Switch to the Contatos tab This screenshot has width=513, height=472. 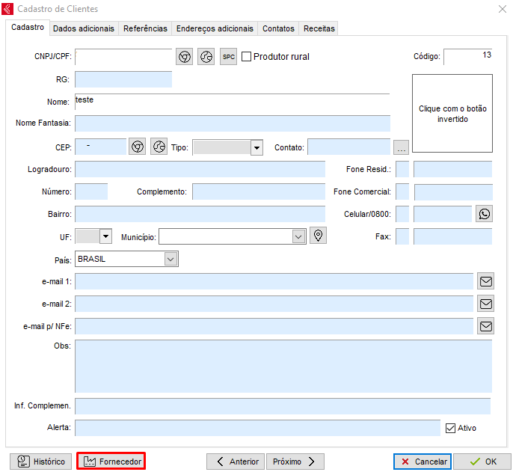[278, 29]
